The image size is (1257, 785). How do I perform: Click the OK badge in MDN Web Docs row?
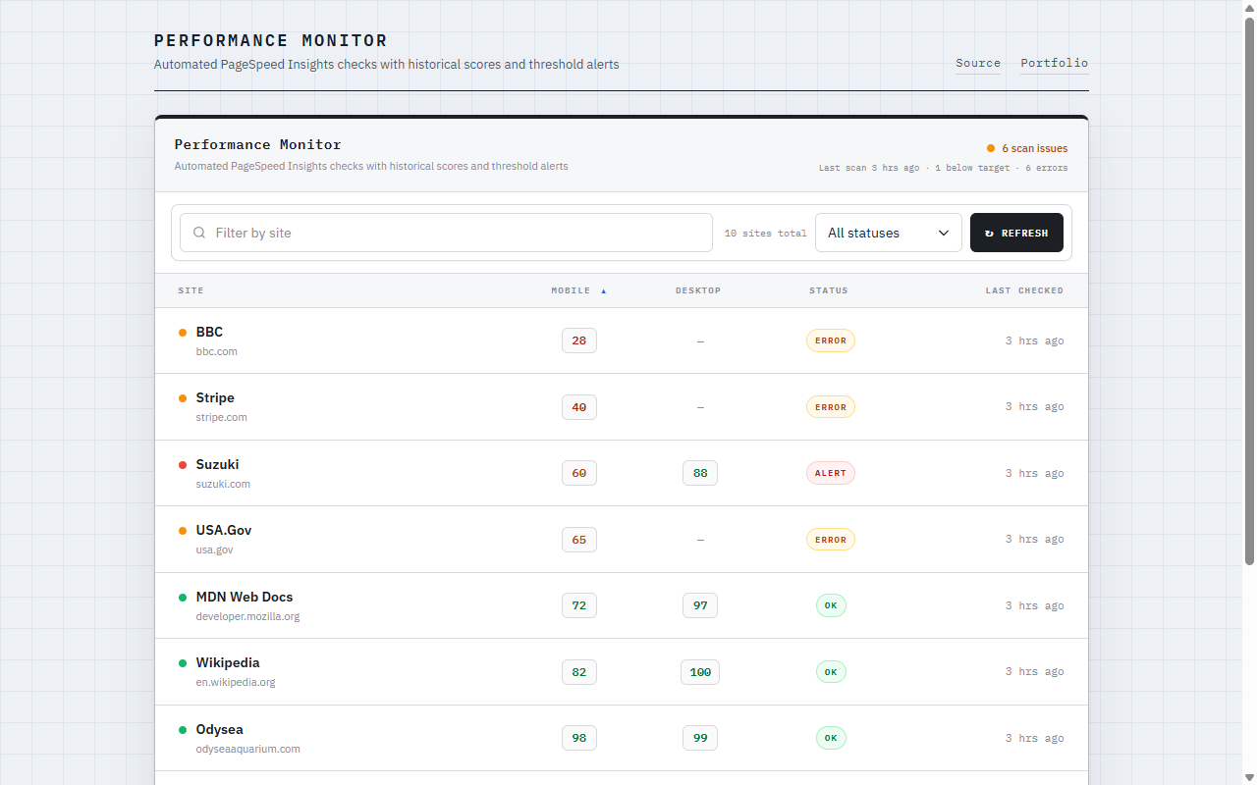831,605
